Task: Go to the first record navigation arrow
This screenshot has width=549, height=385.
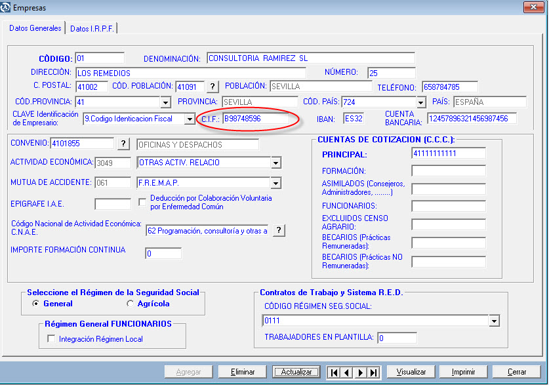Action: click(x=335, y=372)
